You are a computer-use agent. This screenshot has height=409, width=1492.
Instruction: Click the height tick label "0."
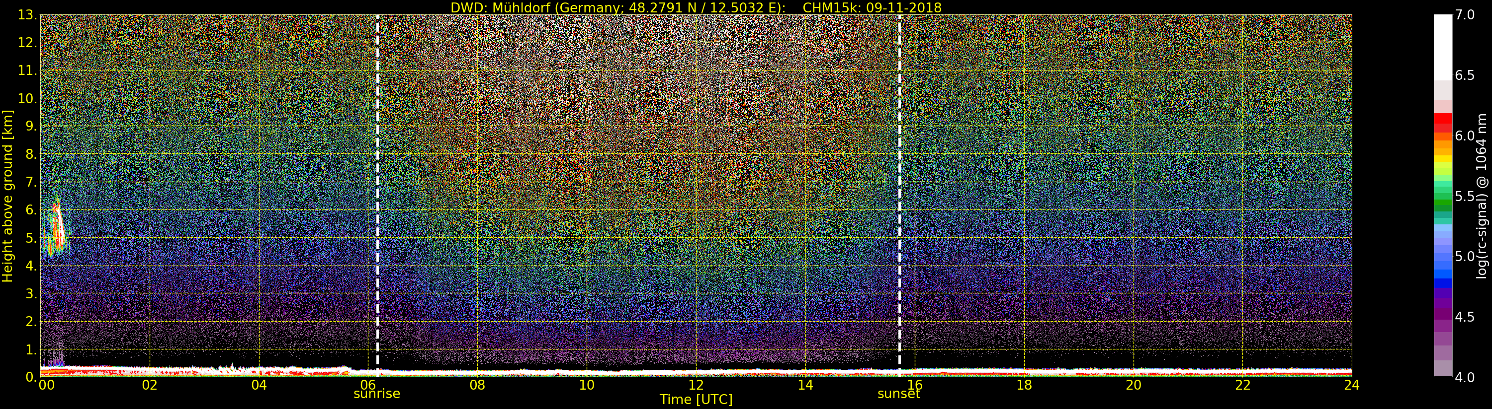(31, 377)
